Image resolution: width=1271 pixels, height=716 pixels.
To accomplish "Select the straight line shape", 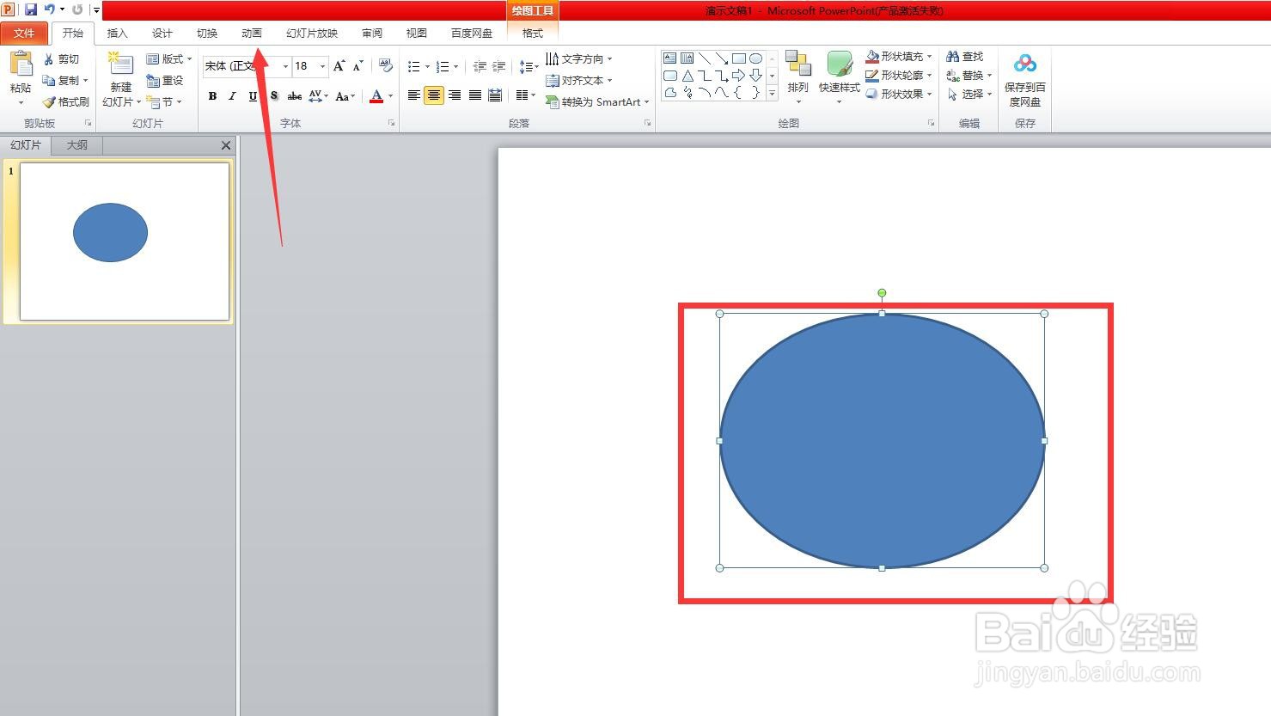I will [704, 58].
